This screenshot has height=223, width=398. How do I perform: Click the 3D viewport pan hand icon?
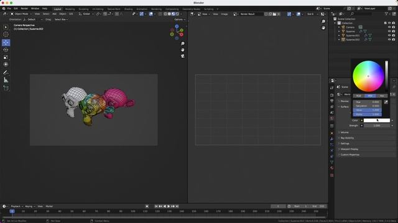coord(182,50)
